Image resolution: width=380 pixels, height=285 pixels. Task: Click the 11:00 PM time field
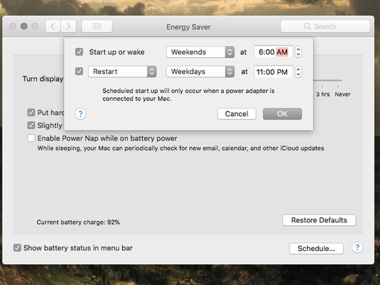point(273,72)
